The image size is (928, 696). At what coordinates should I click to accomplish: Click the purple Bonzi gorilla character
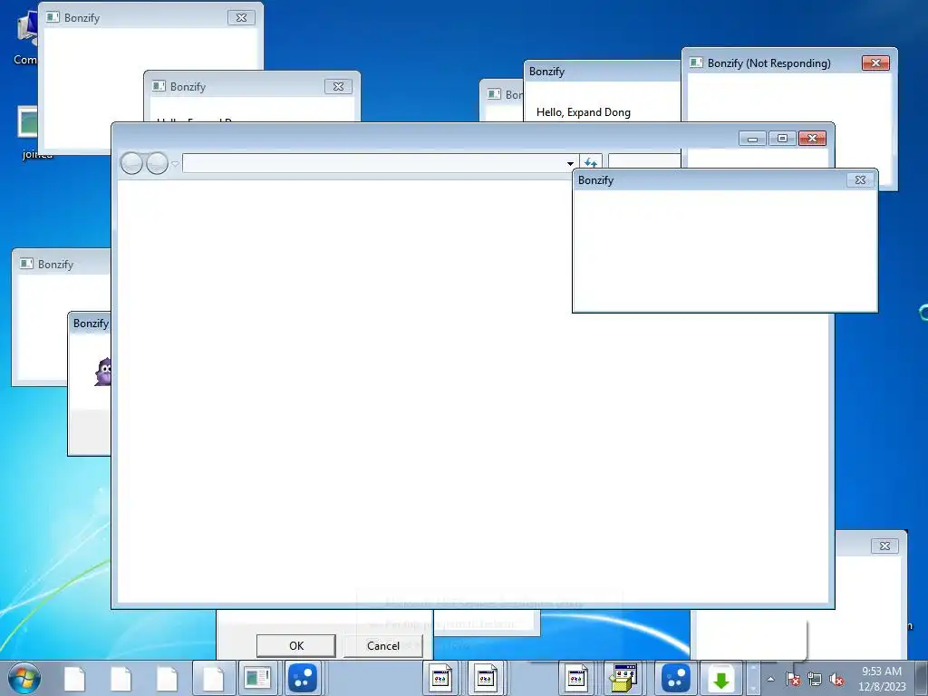pos(103,372)
